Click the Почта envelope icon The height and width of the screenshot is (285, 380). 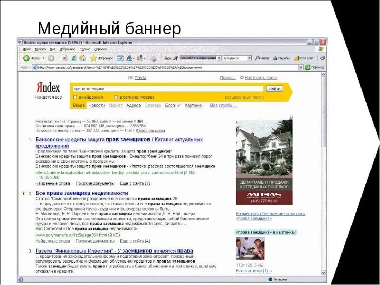pos(131,77)
